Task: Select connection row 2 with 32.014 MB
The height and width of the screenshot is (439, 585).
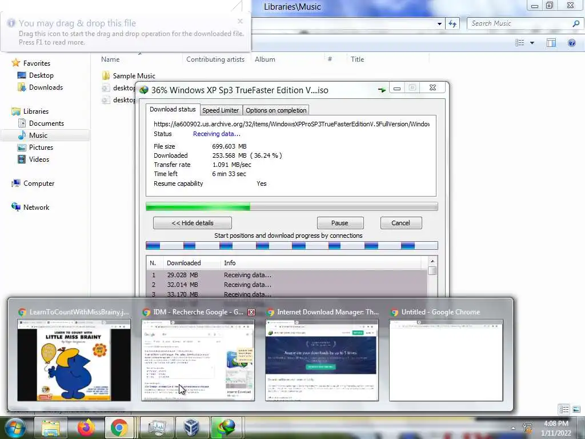Action: 287,285
